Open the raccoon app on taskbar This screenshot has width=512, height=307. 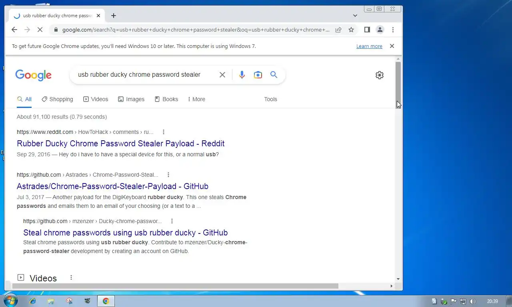pyautogui.click(x=88, y=301)
